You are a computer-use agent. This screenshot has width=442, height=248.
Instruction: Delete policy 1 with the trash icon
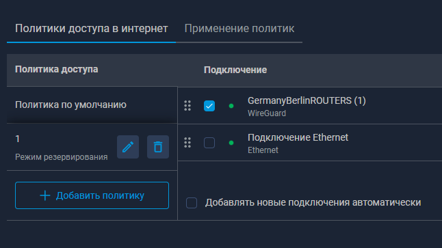click(158, 147)
